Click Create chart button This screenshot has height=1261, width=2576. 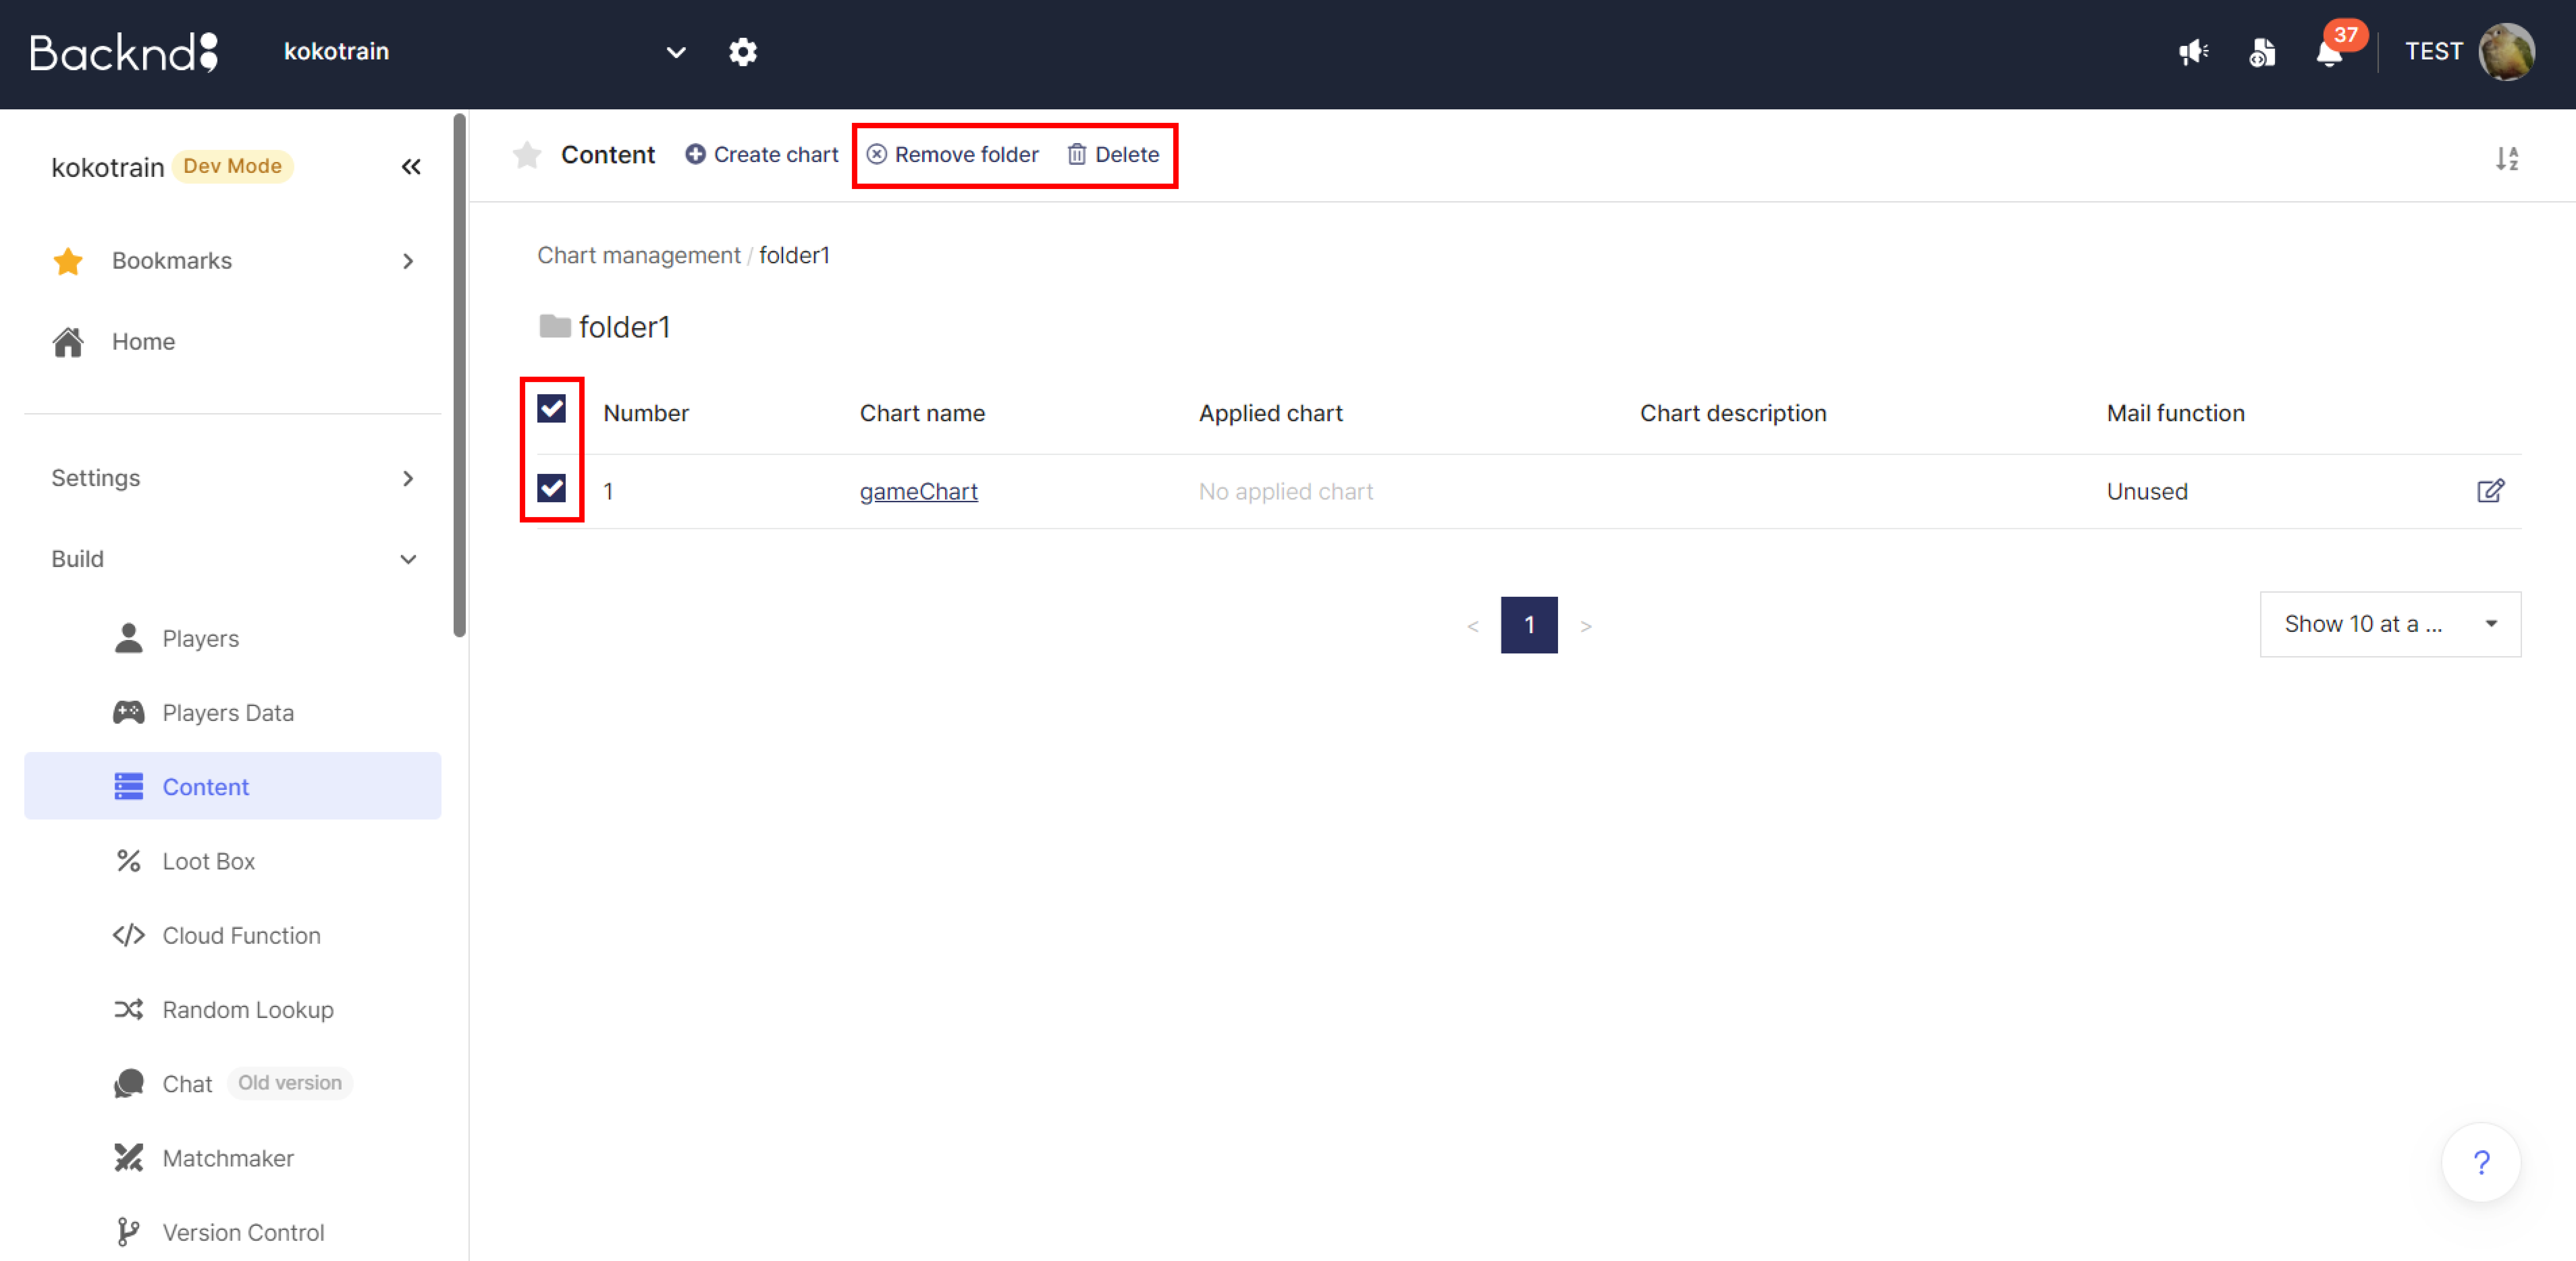(x=762, y=155)
